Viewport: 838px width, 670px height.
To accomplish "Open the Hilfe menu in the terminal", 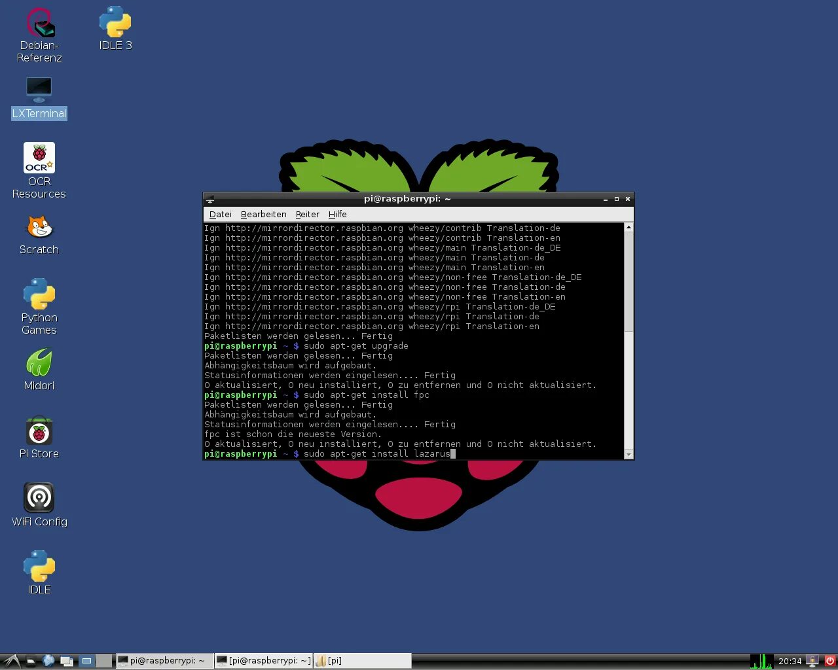I will [x=338, y=215].
